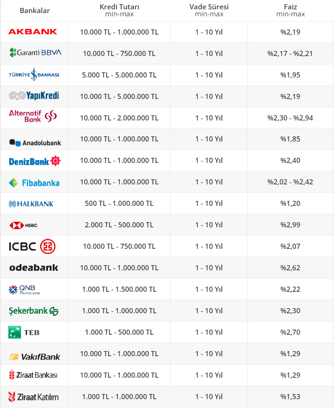Click the Şekerbank logo

[x=34, y=311]
